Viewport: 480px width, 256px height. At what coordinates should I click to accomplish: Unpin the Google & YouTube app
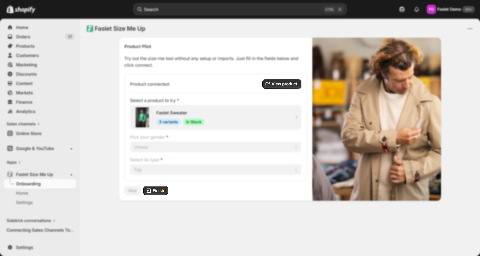click(x=71, y=149)
